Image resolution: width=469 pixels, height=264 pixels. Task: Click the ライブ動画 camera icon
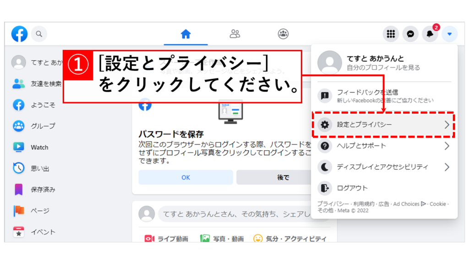149,238
